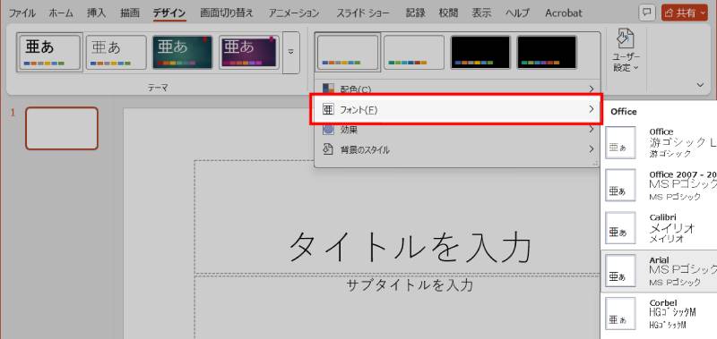Screen dimensions: 717x339
Task: Choose the Calibri メイリオ font set
Action: click(x=659, y=228)
